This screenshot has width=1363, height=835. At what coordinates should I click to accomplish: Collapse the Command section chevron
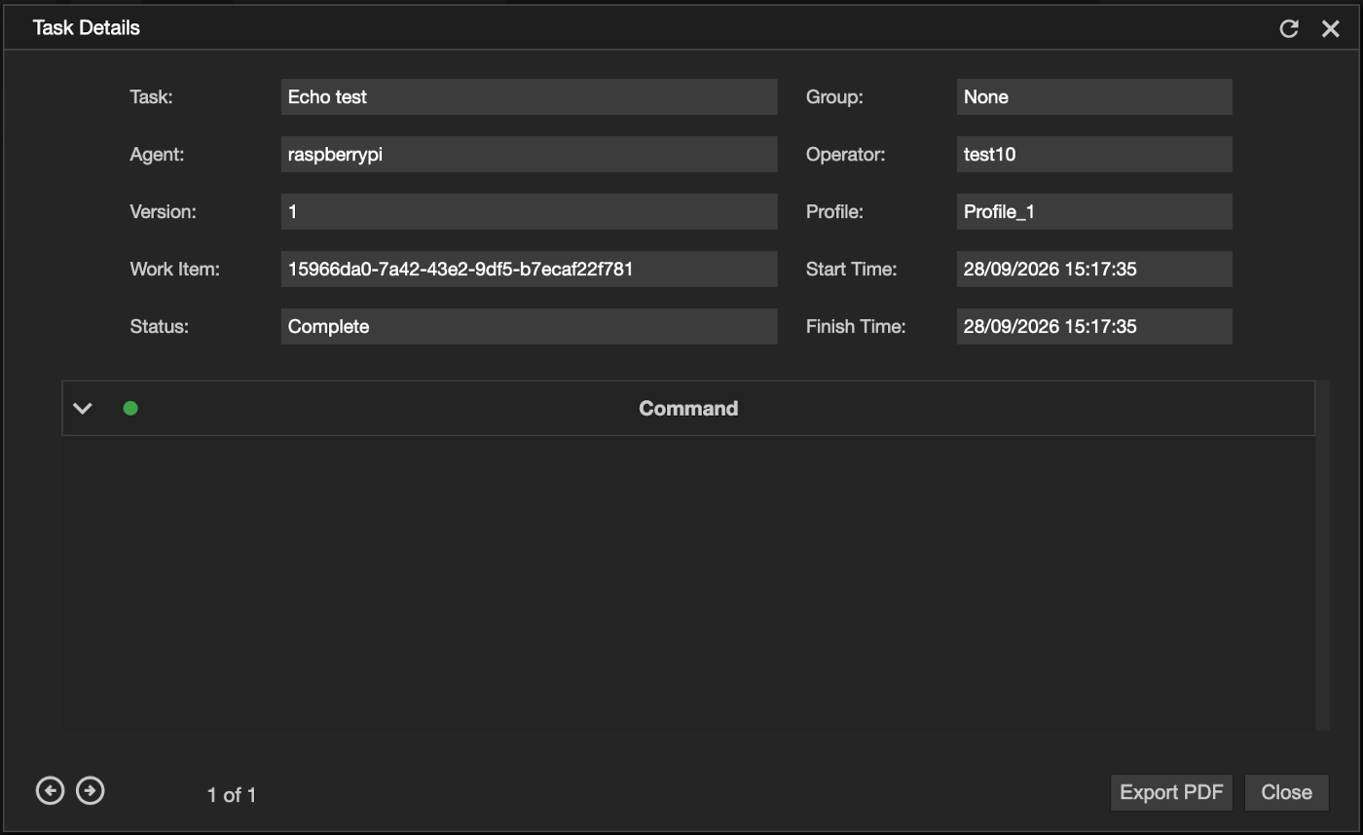(x=83, y=409)
